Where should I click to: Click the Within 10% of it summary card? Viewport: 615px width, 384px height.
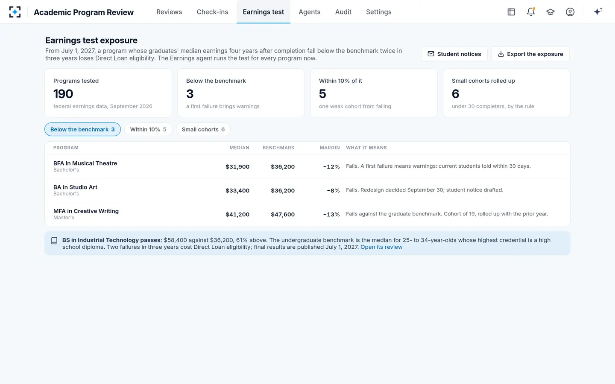[374, 93]
